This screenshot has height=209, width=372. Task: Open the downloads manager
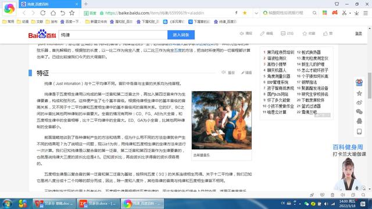[356, 13]
